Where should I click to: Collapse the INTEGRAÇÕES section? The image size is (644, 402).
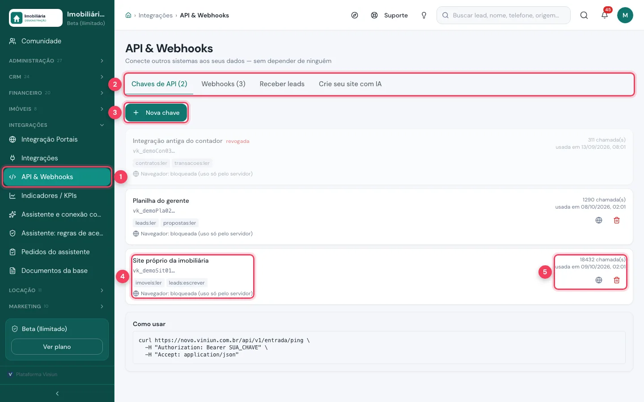point(57,125)
